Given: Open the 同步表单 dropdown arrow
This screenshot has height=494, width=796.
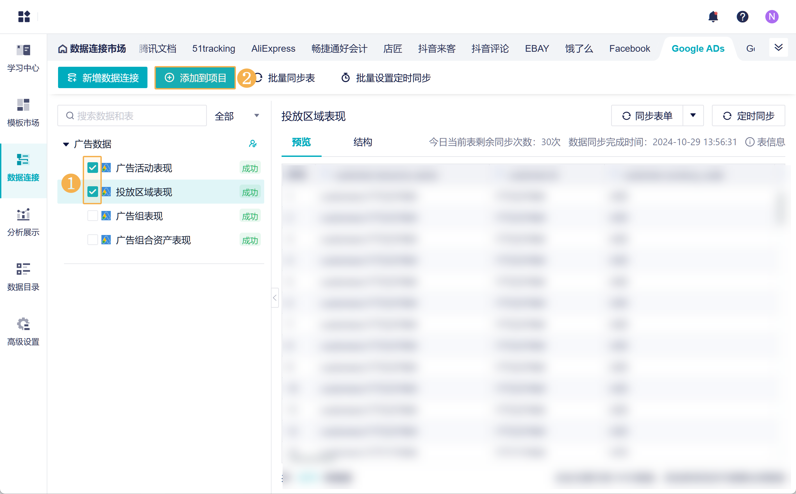Looking at the screenshot, I should 693,115.
